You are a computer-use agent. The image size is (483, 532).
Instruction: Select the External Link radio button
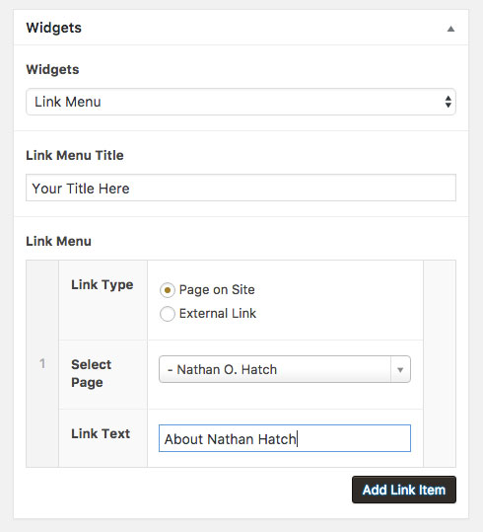pos(168,314)
